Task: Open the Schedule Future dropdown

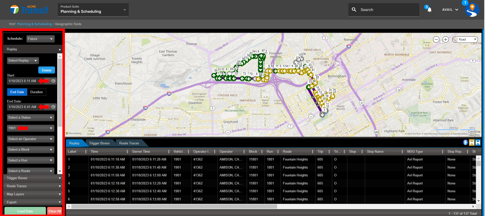Action: 40,39
